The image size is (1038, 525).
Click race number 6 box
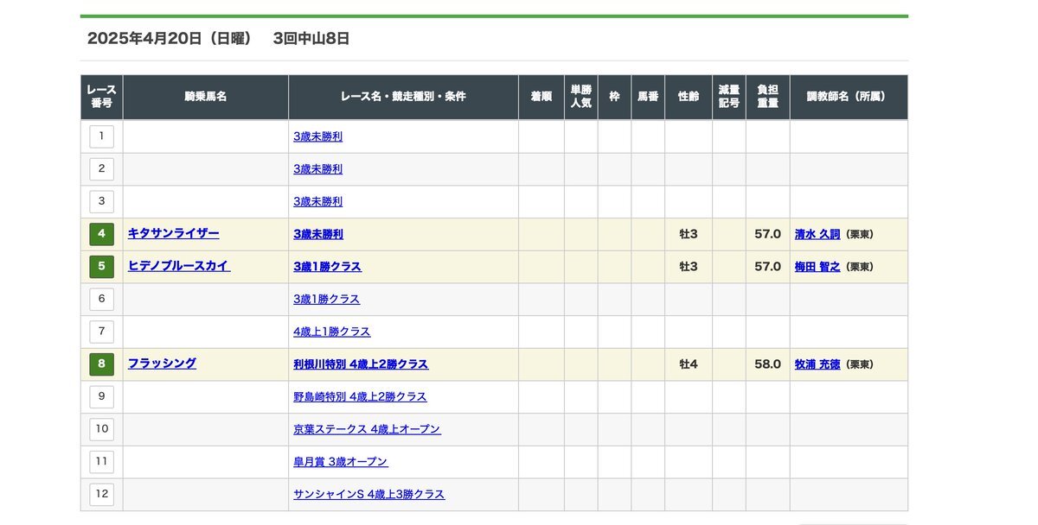101,299
